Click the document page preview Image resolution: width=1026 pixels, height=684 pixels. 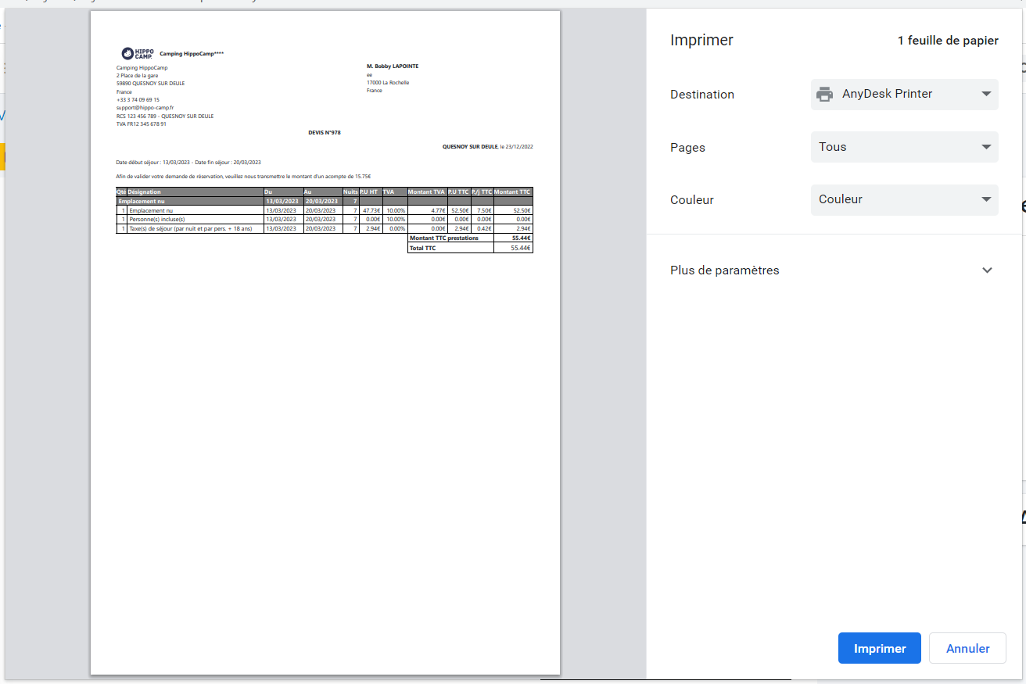click(325, 430)
